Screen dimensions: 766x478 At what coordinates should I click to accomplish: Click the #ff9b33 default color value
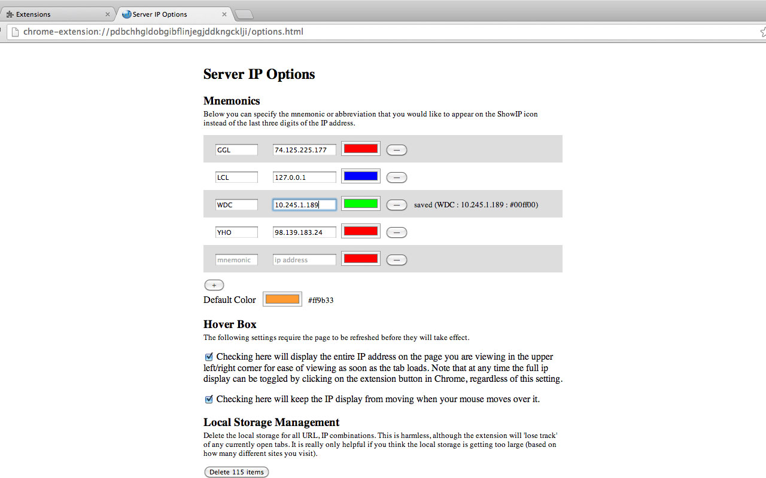(321, 301)
